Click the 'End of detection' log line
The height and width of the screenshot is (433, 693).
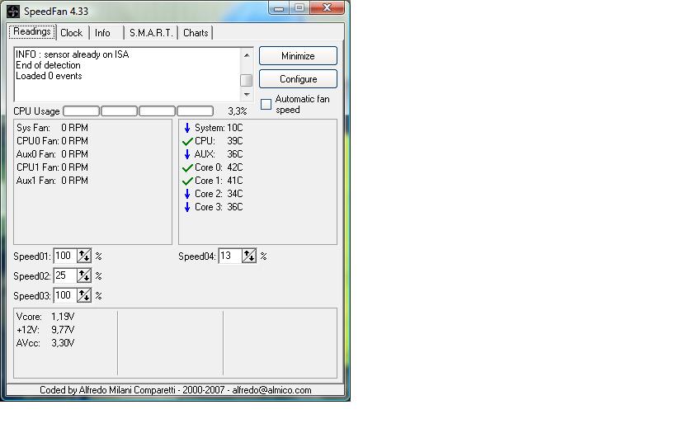tap(48, 65)
